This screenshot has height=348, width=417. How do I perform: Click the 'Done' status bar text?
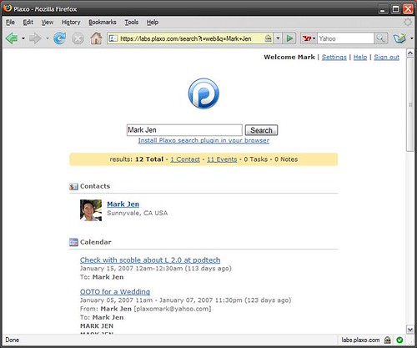(13, 340)
